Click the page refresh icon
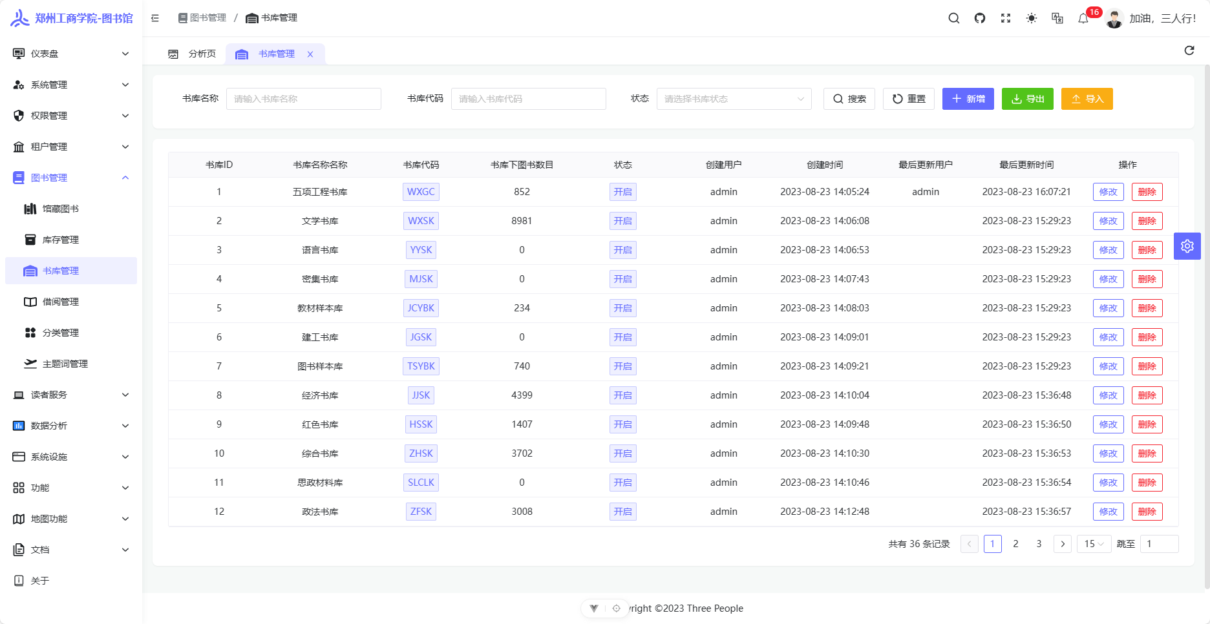The height and width of the screenshot is (624, 1210). (x=1189, y=50)
